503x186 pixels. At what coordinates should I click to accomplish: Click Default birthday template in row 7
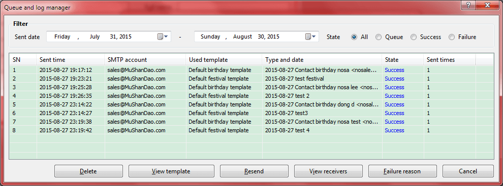click(x=219, y=122)
